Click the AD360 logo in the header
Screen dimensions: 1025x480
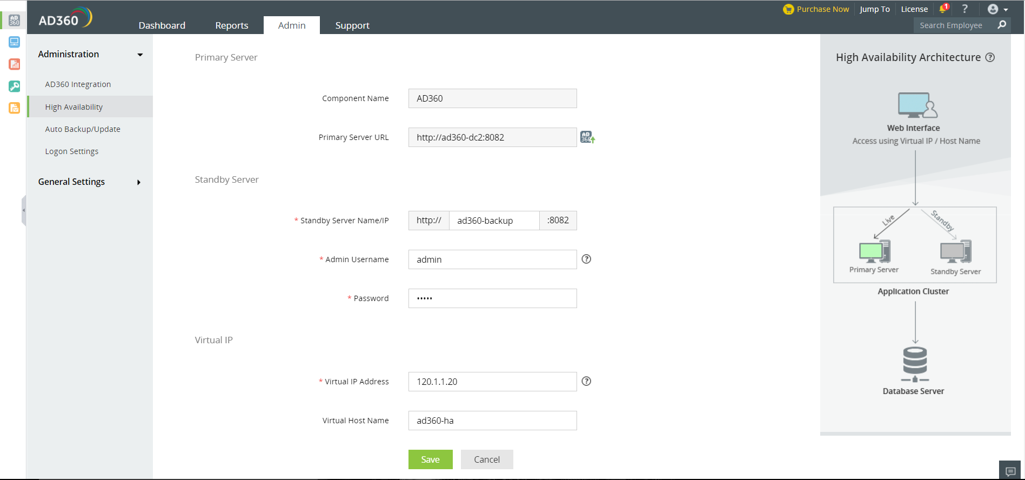point(65,18)
